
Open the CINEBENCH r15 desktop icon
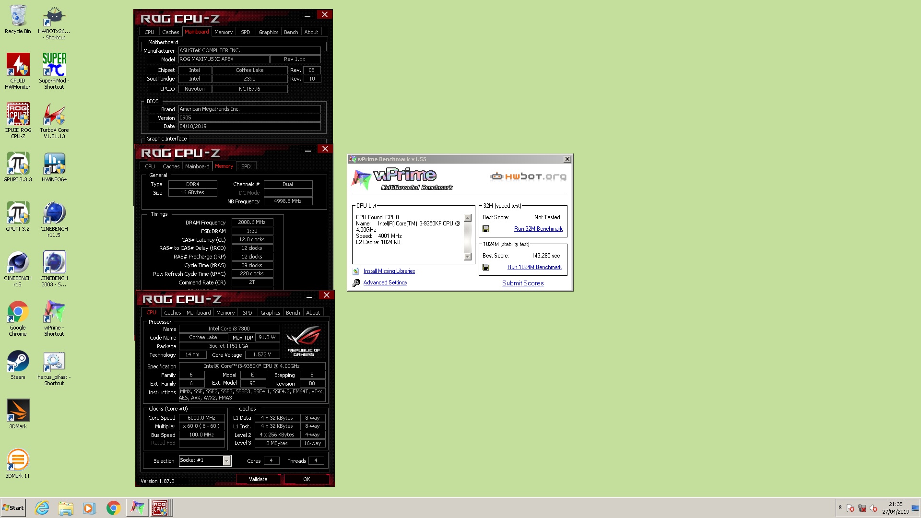[18, 269]
